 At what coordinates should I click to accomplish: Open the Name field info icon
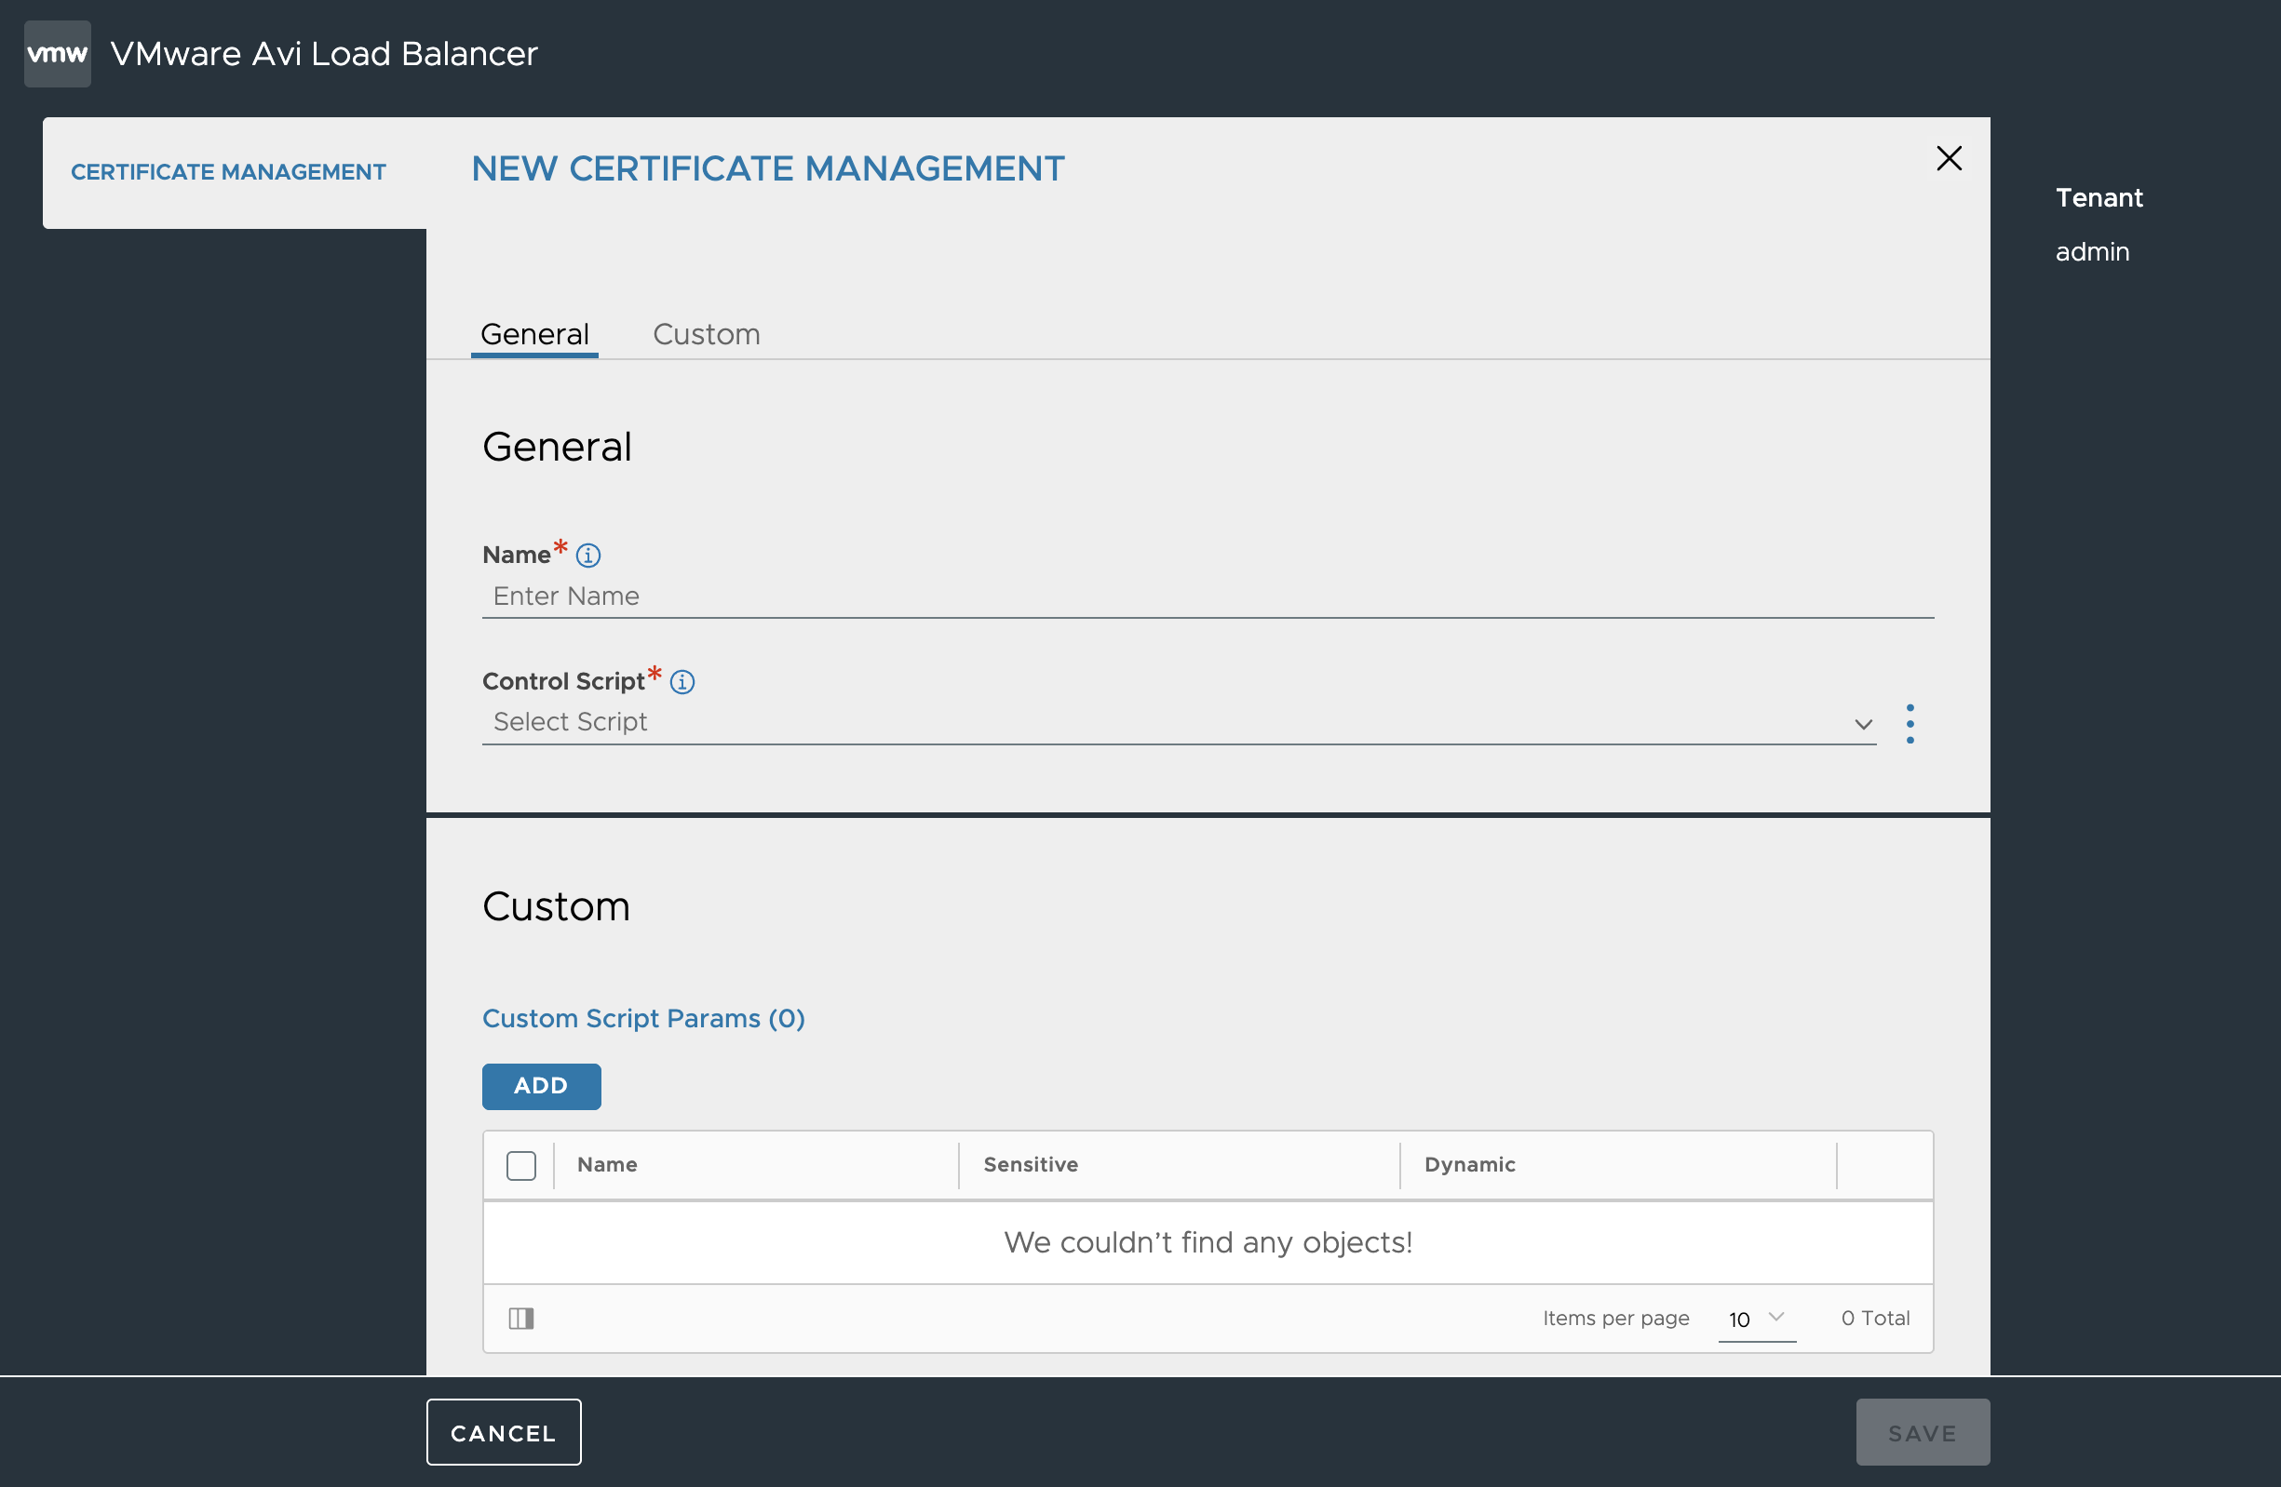coord(588,555)
